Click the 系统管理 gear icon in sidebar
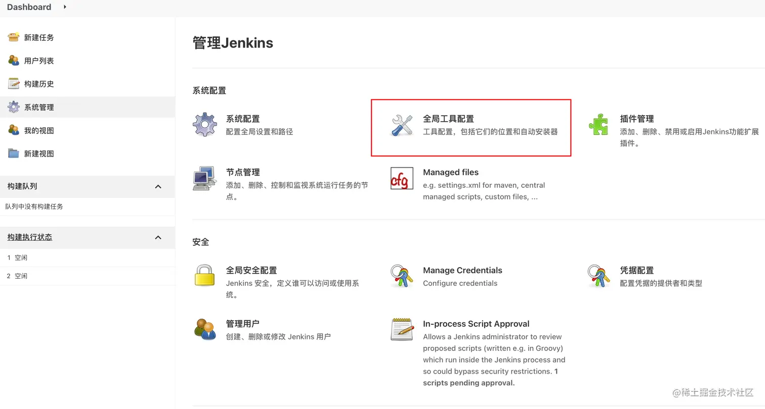765x409 pixels. (14, 107)
